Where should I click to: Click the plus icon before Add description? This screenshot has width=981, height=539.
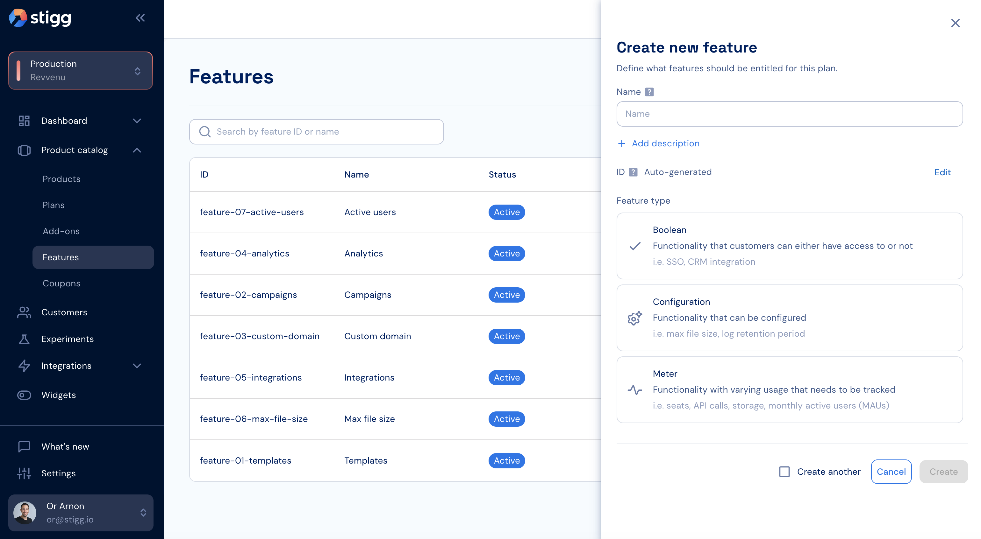(x=621, y=143)
